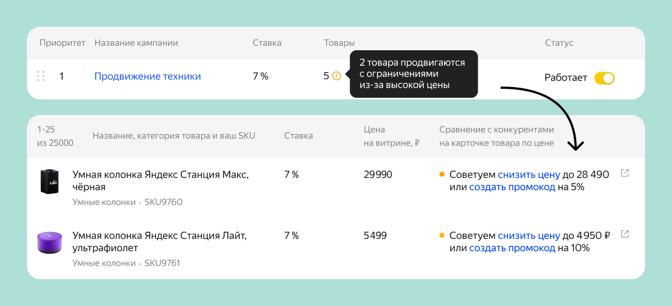Select the Умная колонка Яндекс Станция Макс title

[x=160, y=180]
